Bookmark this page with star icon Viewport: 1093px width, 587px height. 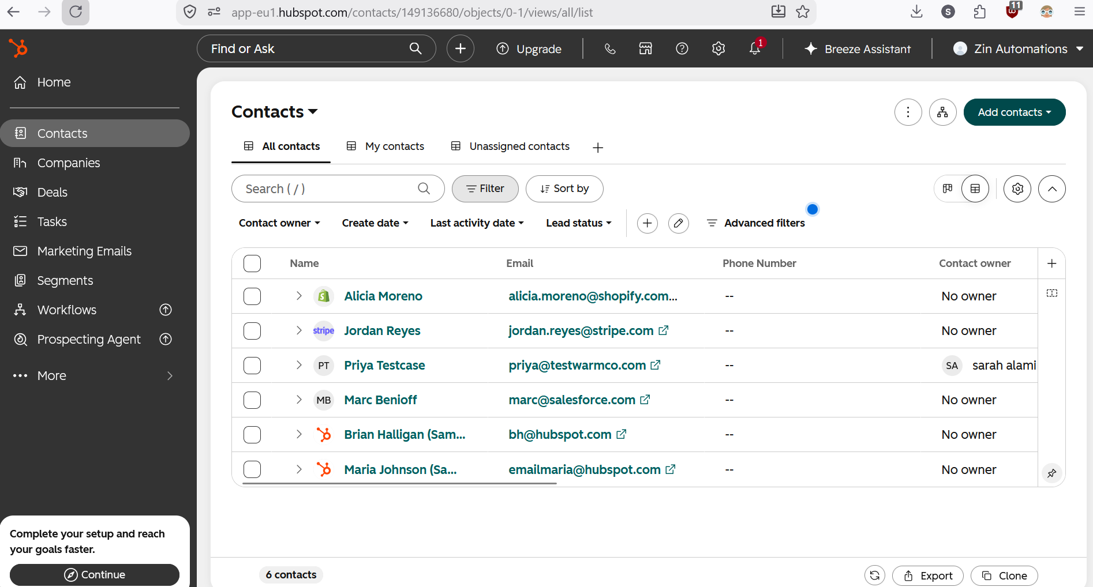point(803,12)
